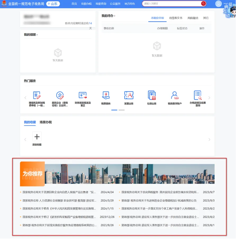
Task: Open notice 国家税务总局 人力资源社会保障部 农业农村部
Action: pos(59,200)
